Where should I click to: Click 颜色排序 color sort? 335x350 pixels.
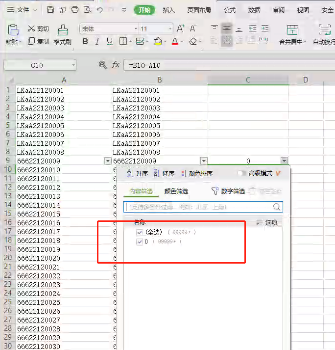(197, 173)
